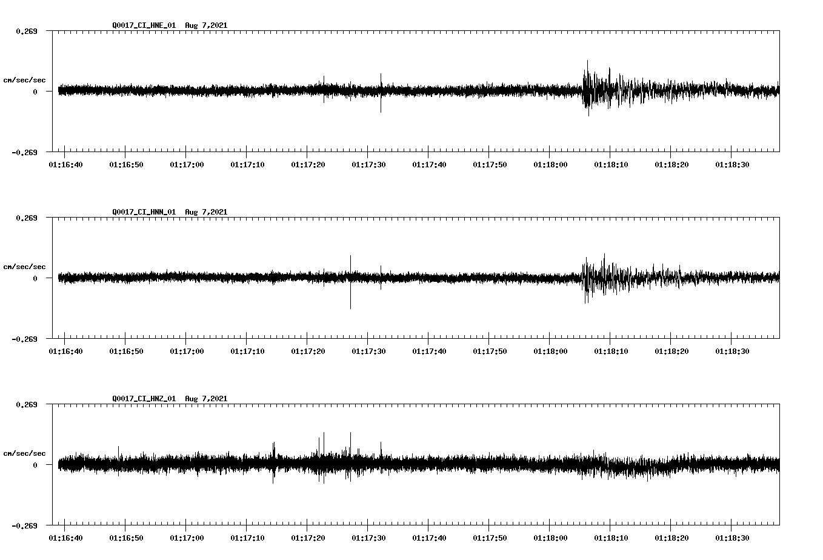823x560 pixels.
Task: Click 01:17:10 time label under HNZ plot
Action: pyautogui.click(x=247, y=538)
